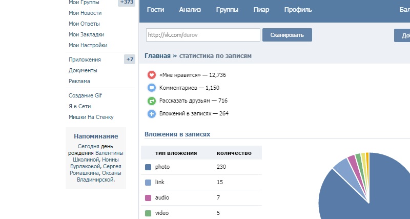Screen dimensions: 410x219
Task: Open Мои Ответы in sidebar
Action: pos(84,24)
